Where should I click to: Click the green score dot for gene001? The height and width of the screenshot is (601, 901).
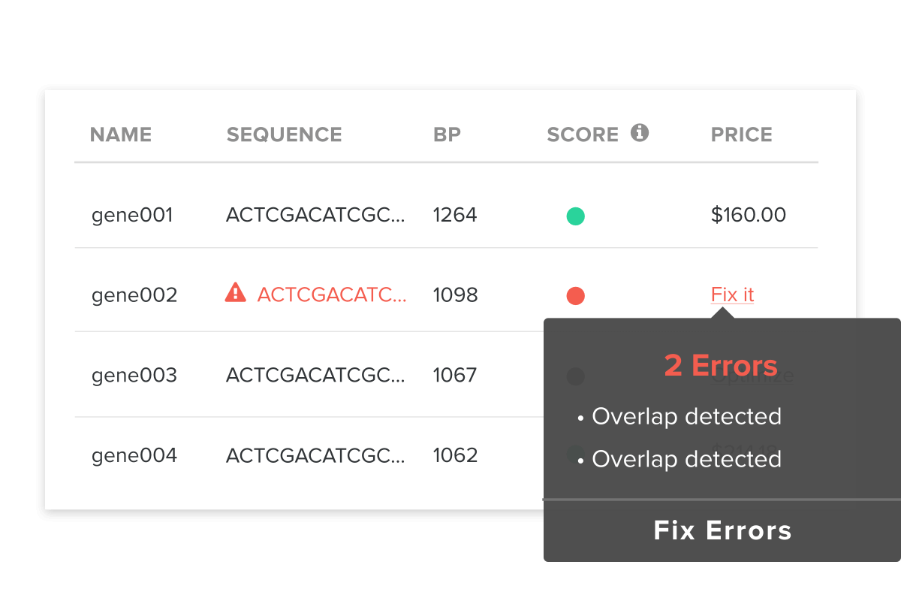575,216
